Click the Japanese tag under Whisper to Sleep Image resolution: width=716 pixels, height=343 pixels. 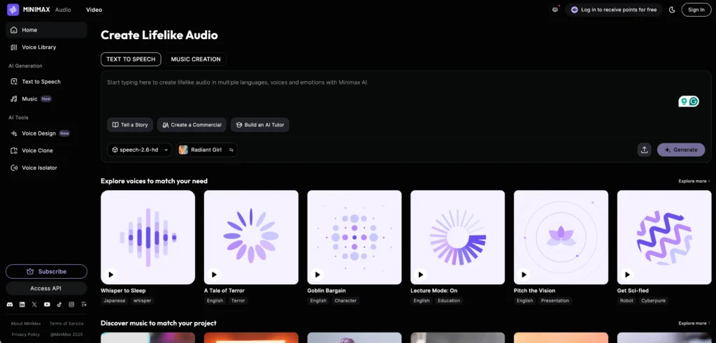point(114,300)
